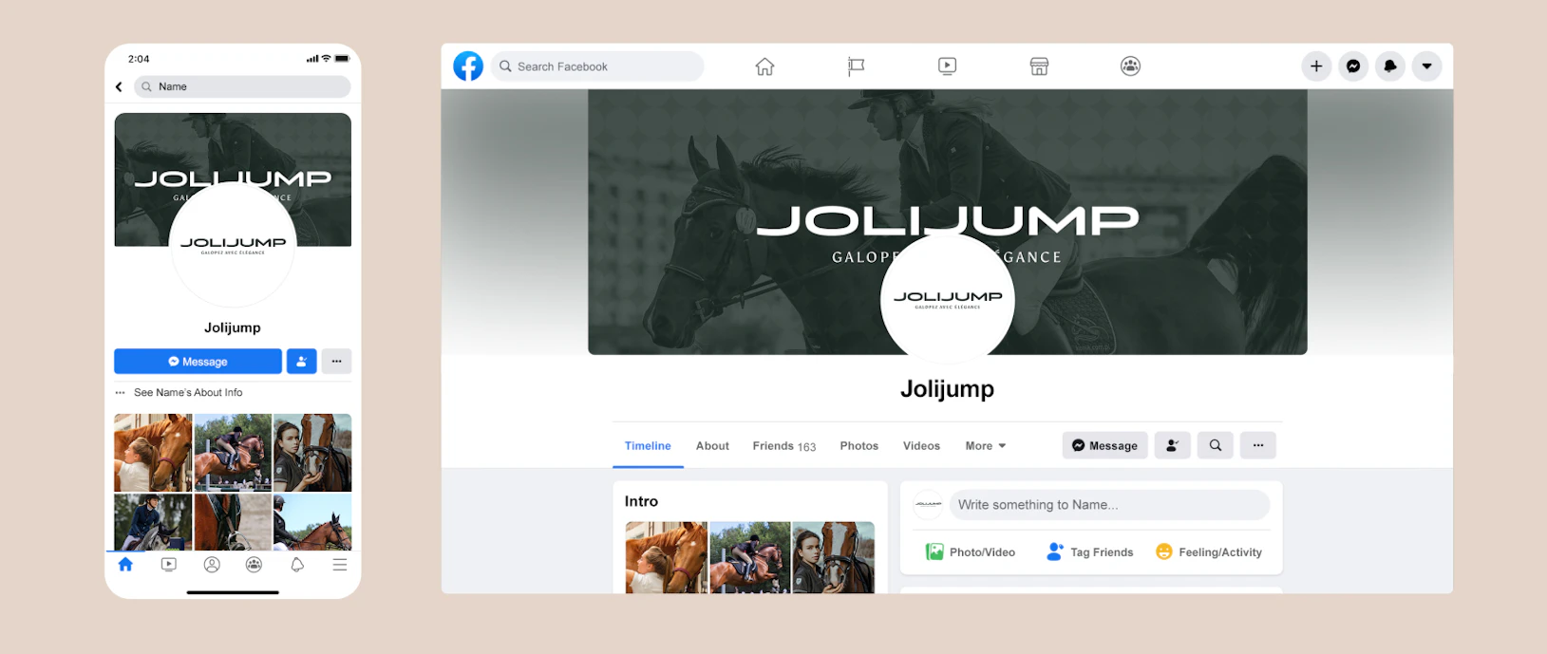The width and height of the screenshot is (1547, 654).
Task: Click the Feeling/Activity post option
Action: click(1209, 552)
